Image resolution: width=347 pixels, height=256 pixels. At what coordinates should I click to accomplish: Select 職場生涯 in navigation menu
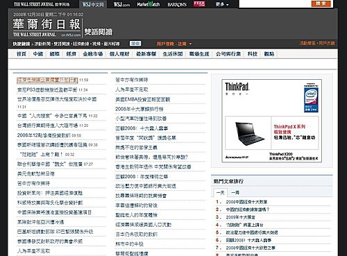tap(199, 54)
